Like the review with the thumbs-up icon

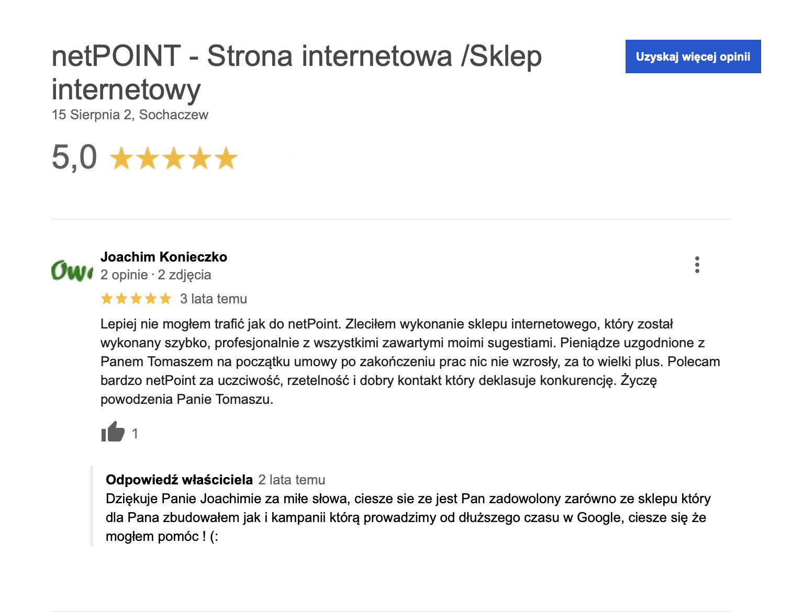tap(113, 432)
